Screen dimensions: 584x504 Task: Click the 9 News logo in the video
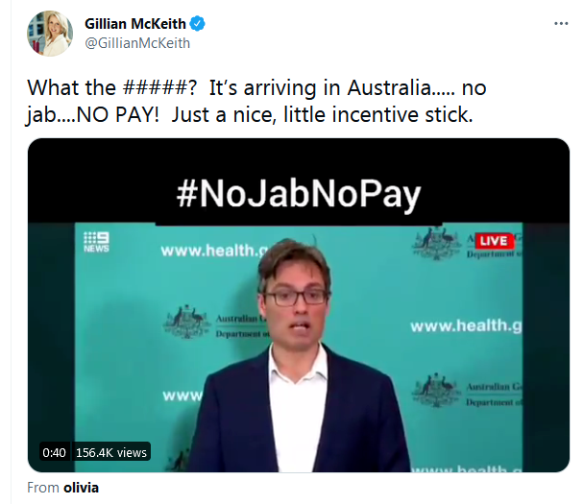pos(96,242)
